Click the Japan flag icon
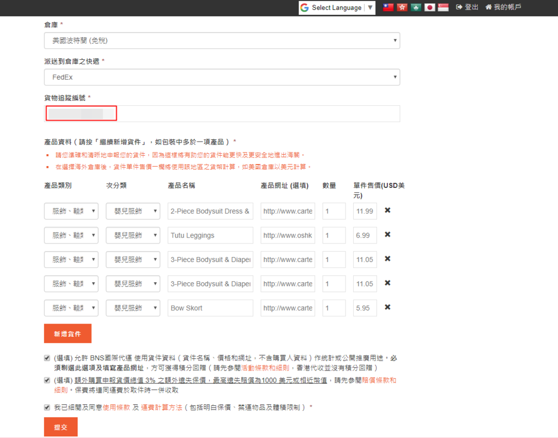 click(x=429, y=8)
